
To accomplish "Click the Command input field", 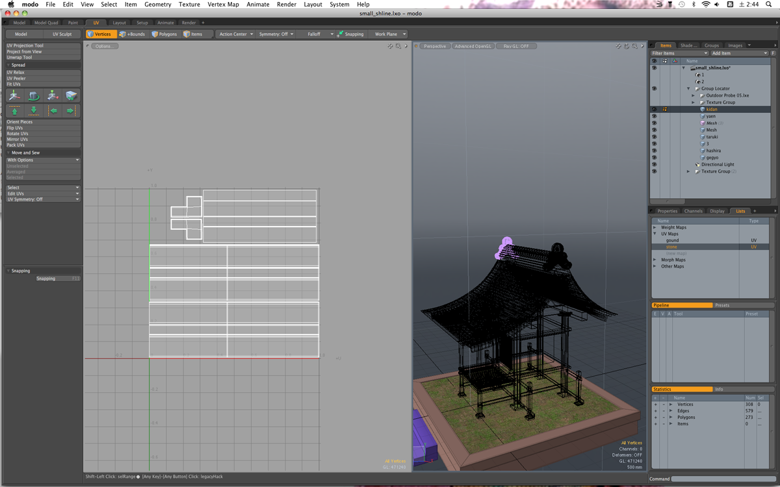I will tap(723, 479).
